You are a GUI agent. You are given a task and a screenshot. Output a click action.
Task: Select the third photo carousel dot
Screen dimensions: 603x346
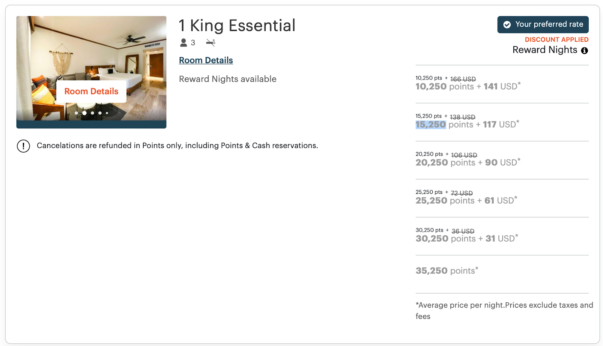click(92, 113)
